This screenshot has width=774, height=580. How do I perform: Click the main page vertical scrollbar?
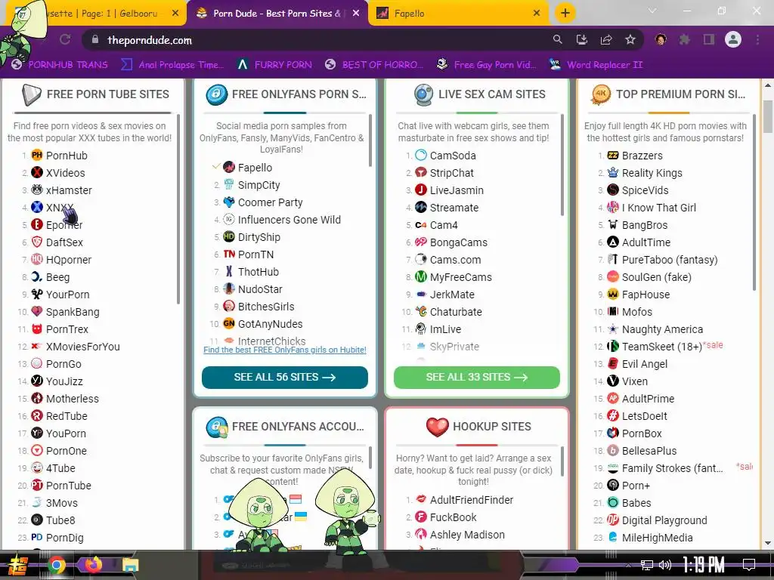pos(768,116)
